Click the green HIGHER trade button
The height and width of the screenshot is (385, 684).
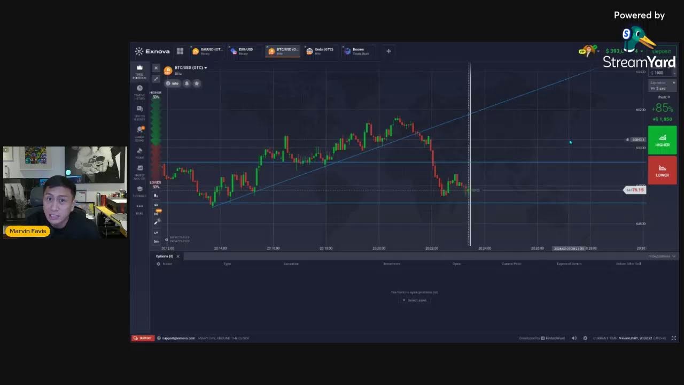pyautogui.click(x=662, y=140)
